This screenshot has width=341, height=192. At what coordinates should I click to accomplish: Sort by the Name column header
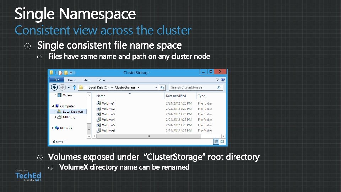pyautogui.click(x=101, y=96)
